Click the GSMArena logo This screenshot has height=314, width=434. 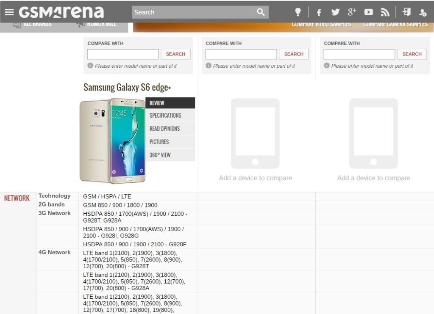click(61, 12)
